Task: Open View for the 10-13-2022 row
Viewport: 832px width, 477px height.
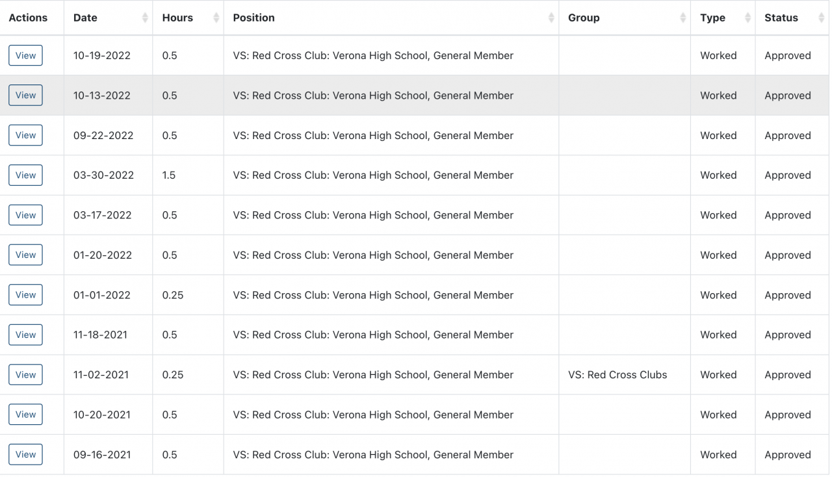Action: [x=25, y=96]
